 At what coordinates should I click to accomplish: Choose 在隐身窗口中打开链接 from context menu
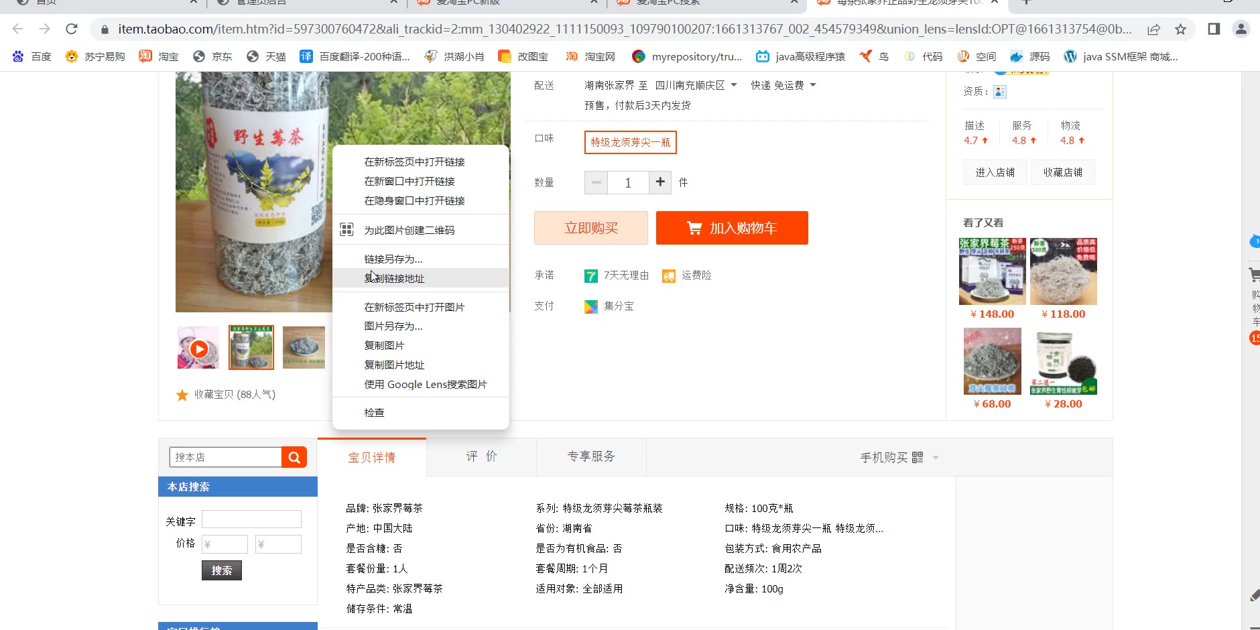pos(421,200)
